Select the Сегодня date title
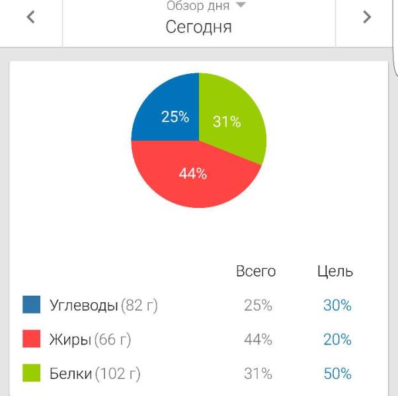This screenshot has height=396, width=398. pyautogui.click(x=198, y=27)
